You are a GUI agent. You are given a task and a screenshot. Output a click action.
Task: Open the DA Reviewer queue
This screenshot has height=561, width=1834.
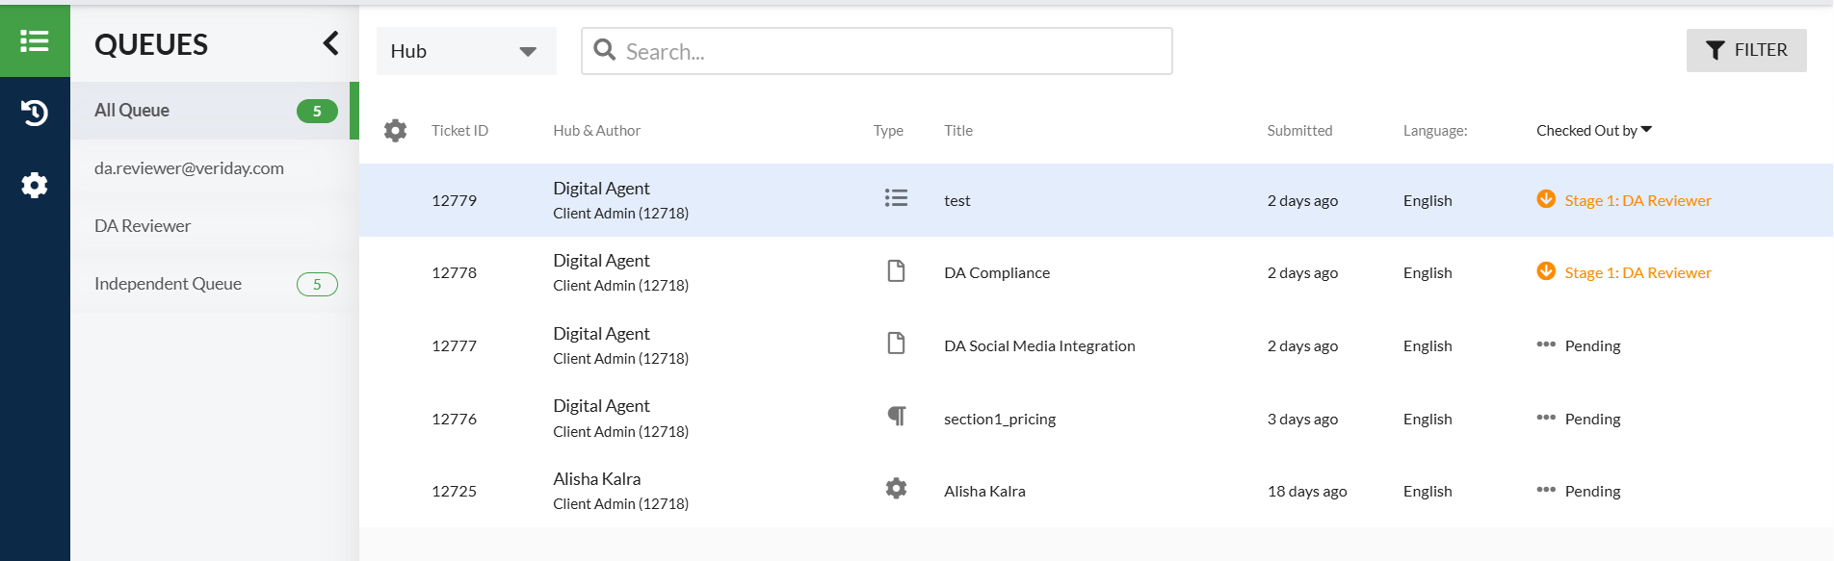[x=143, y=226]
